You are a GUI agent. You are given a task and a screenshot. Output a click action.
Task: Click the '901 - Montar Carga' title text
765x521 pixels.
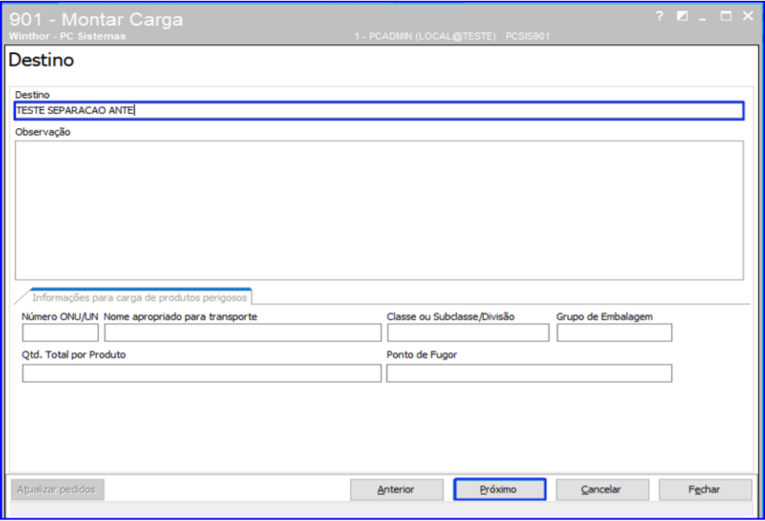coord(96,20)
